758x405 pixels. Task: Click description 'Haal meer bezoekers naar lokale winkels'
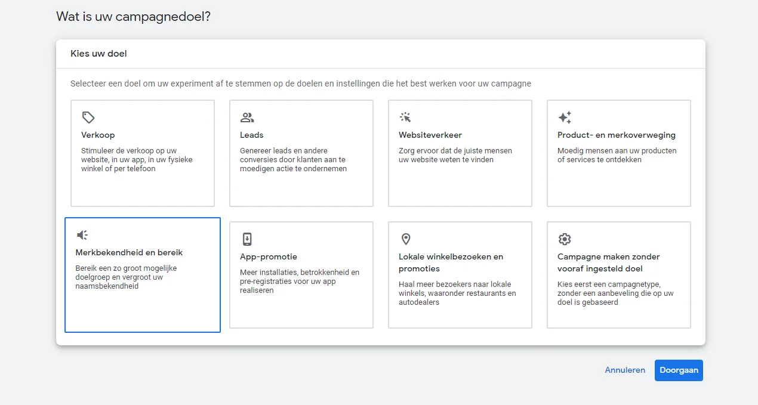click(x=457, y=293)
